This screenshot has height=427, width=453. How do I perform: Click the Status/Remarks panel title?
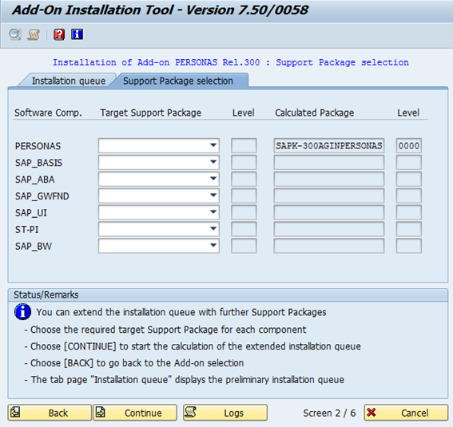click(46, 295)
